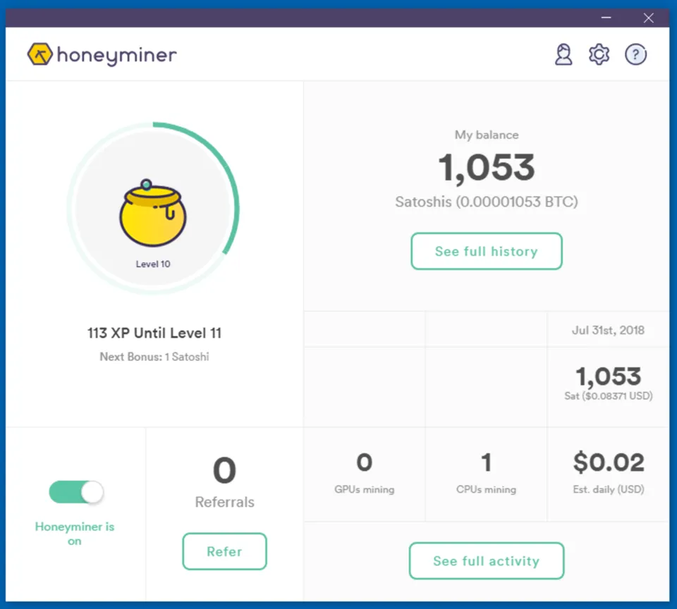Click the Satoshis (0.00001053 BTC) text

click(486, 202)
